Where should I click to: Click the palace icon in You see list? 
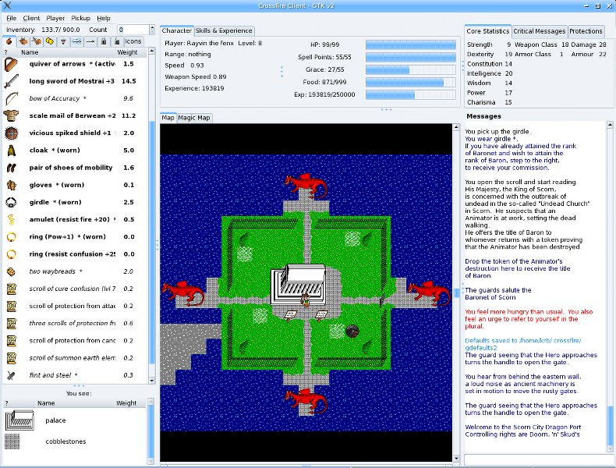pyautogui.click(x=19, y=420)
